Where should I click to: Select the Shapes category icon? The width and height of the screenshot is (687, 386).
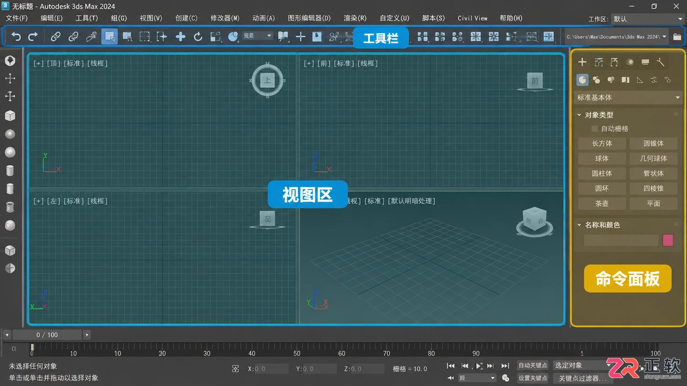click(x=596, y=80)
